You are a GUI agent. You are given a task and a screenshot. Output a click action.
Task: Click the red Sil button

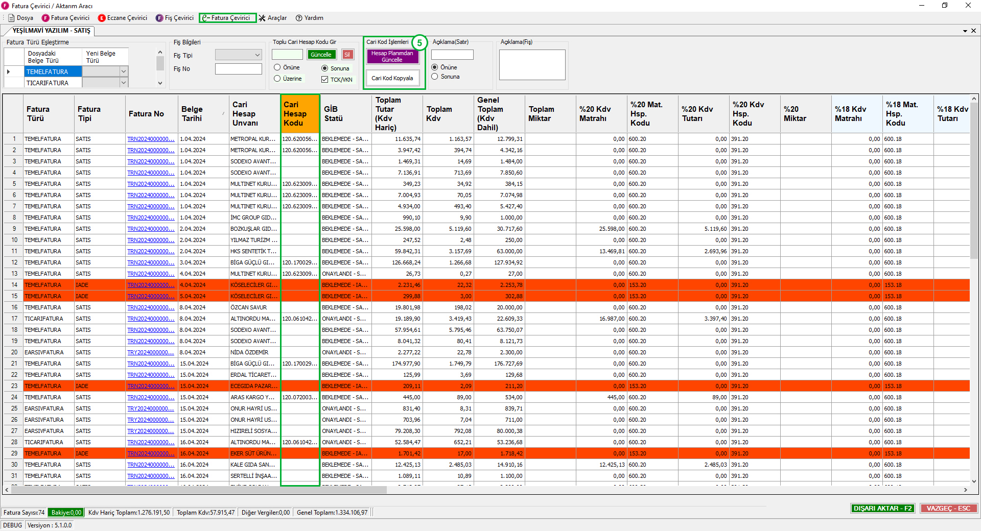point(347,55)
